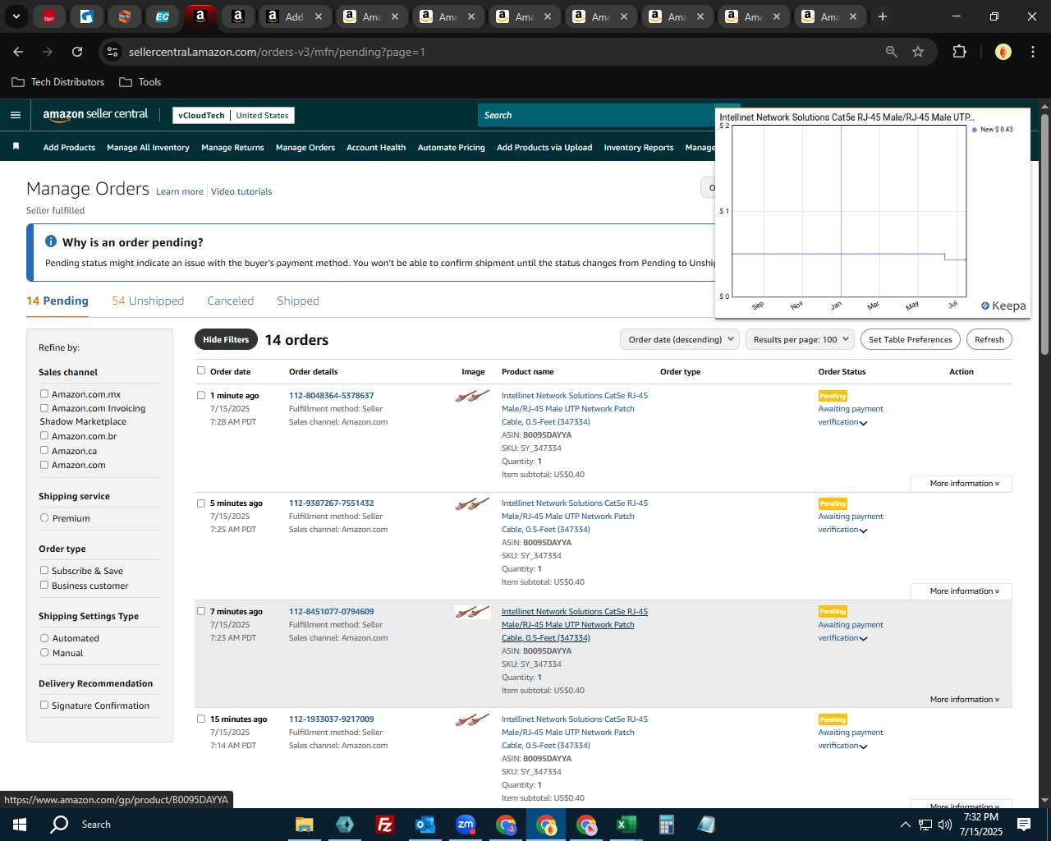The height and width of the screenshot is (841, 1051).
Task: Select the Automated shipping settings radio
Action: (44, 637)
